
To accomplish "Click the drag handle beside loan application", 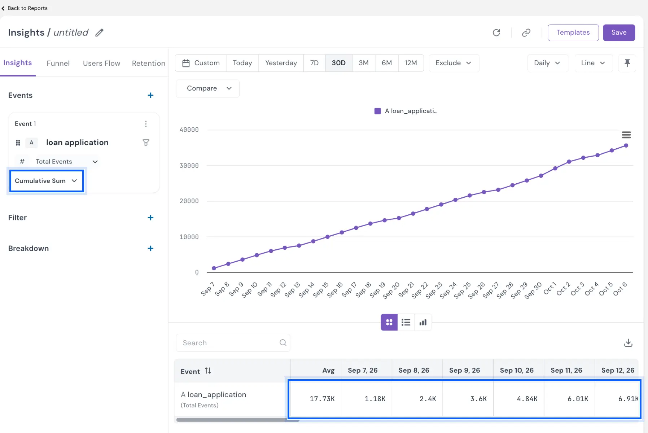I will point(18,143).
